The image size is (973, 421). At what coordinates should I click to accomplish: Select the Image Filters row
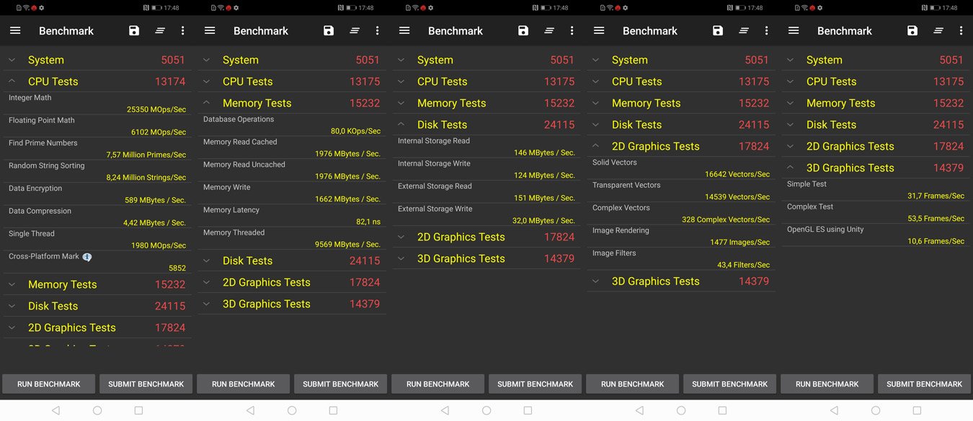click(681, 259)
